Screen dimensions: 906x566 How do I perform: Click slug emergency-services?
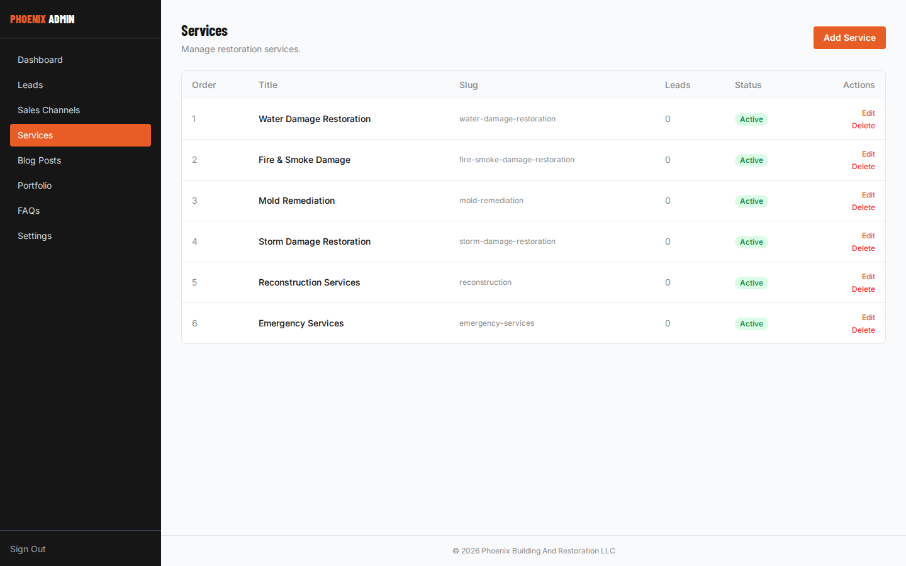pyautogui.click(x=496, y=323)
